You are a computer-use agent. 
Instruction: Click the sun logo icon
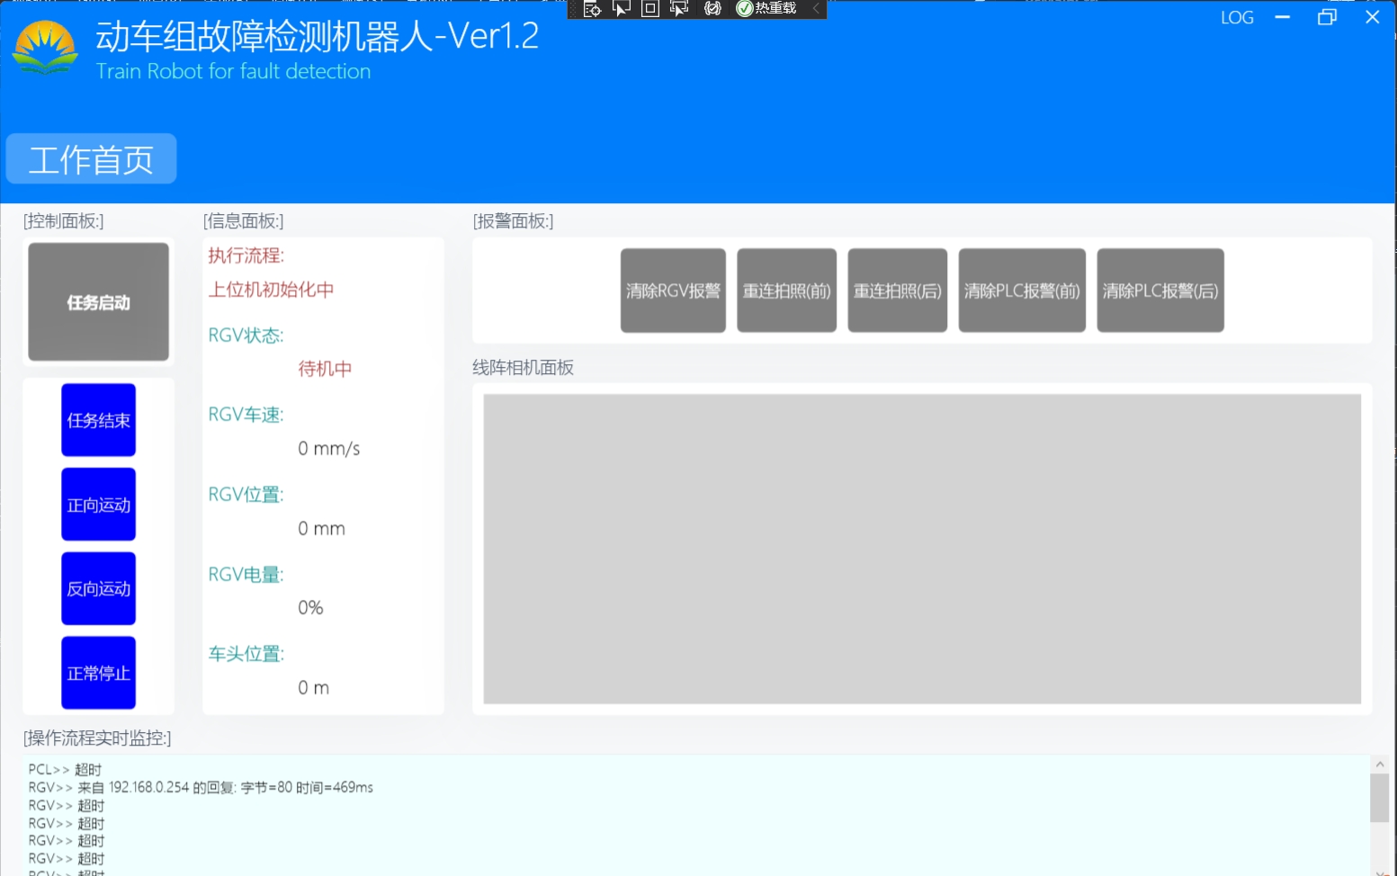pyautogui.click(x=45, y=48)
